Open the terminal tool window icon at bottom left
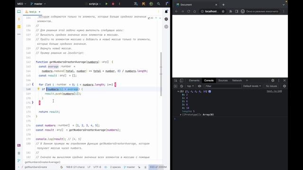 [19, 145]
